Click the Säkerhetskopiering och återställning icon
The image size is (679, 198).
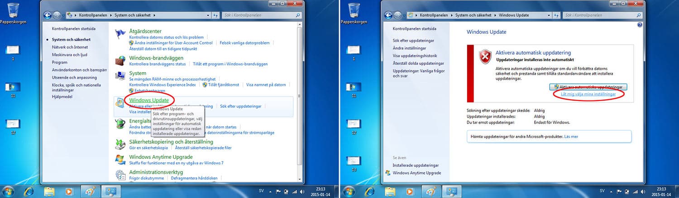pyautogui.click(x=120, y=144)
